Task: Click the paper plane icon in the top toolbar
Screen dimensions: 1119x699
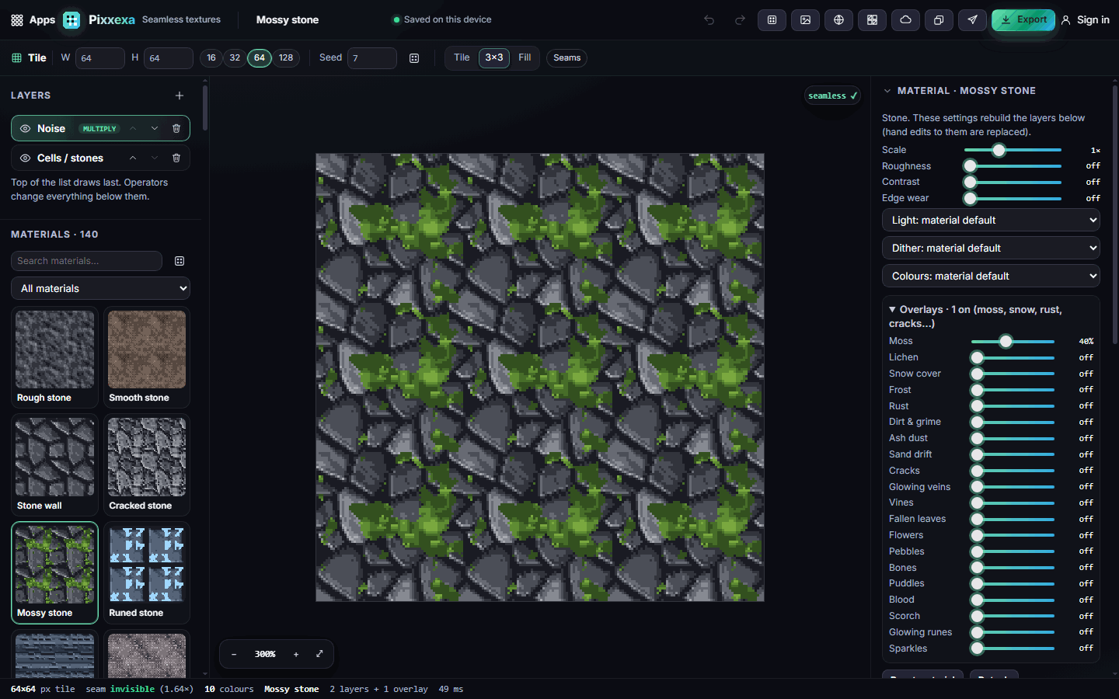Action: pyautogui.click(x=972, y=20)
